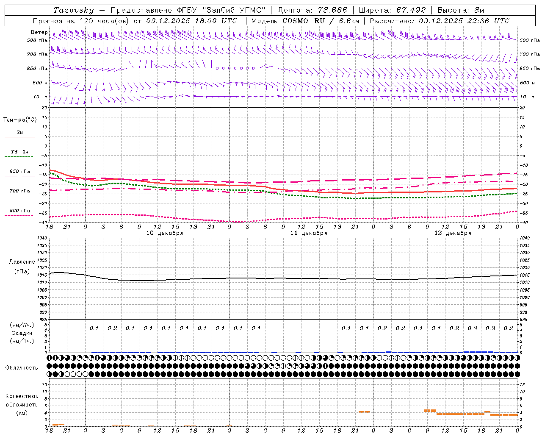Select the "Облачность" cloud cover label

[x=22, y=367]
